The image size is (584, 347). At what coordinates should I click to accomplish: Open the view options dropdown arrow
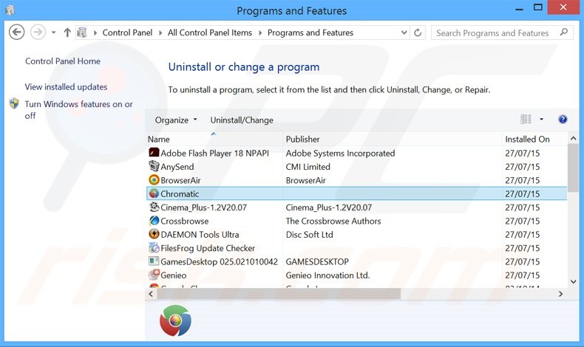pos(542,120)
